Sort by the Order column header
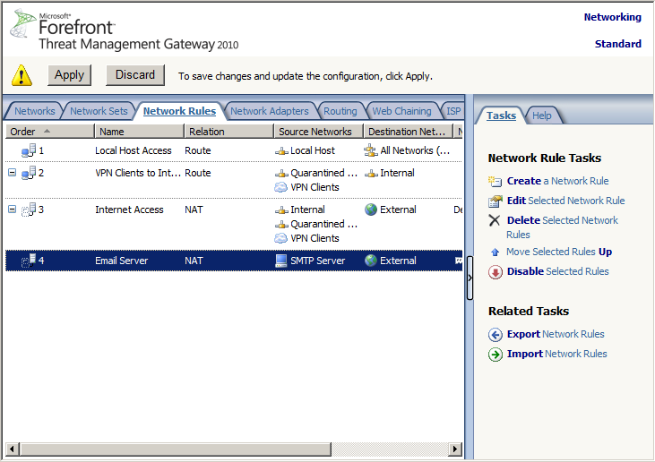This screenshot has width=655, height=462. (x=49, y=132)
